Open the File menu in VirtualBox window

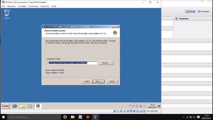click(3, 6)
